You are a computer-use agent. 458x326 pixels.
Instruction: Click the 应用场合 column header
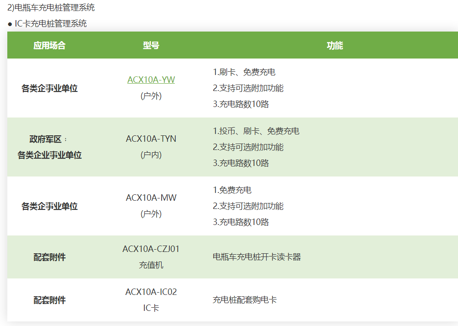pos(49,45)
